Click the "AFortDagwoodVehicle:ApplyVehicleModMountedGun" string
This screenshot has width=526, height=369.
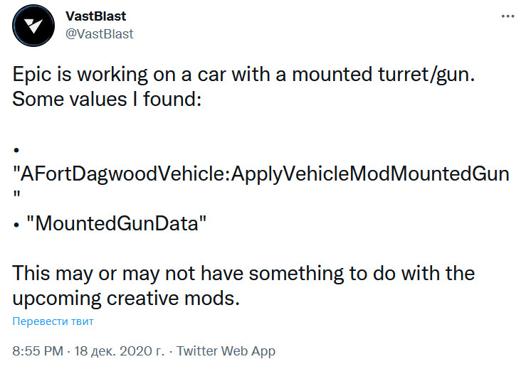[261, 173]
